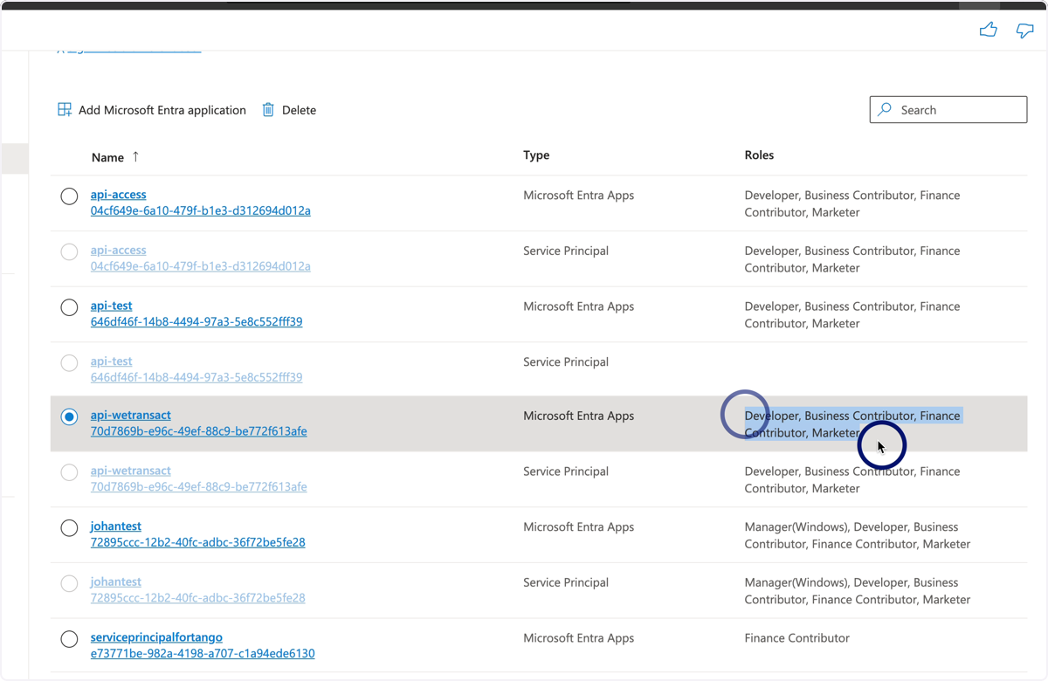Click Add Microsoft Entra application button
Image resolution: width=1048 pixels, height=681 pixels.
click(x=152, y=110)
